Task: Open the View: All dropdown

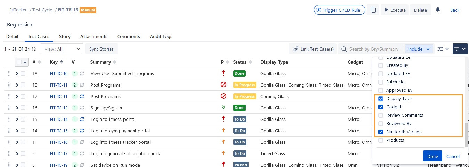Action: (x=62, y=49)
